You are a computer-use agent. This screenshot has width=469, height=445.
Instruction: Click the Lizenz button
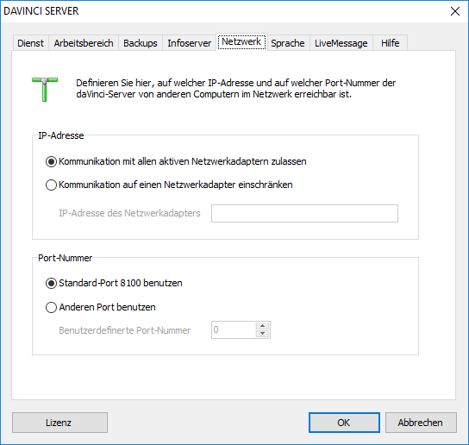coord(59,423)
